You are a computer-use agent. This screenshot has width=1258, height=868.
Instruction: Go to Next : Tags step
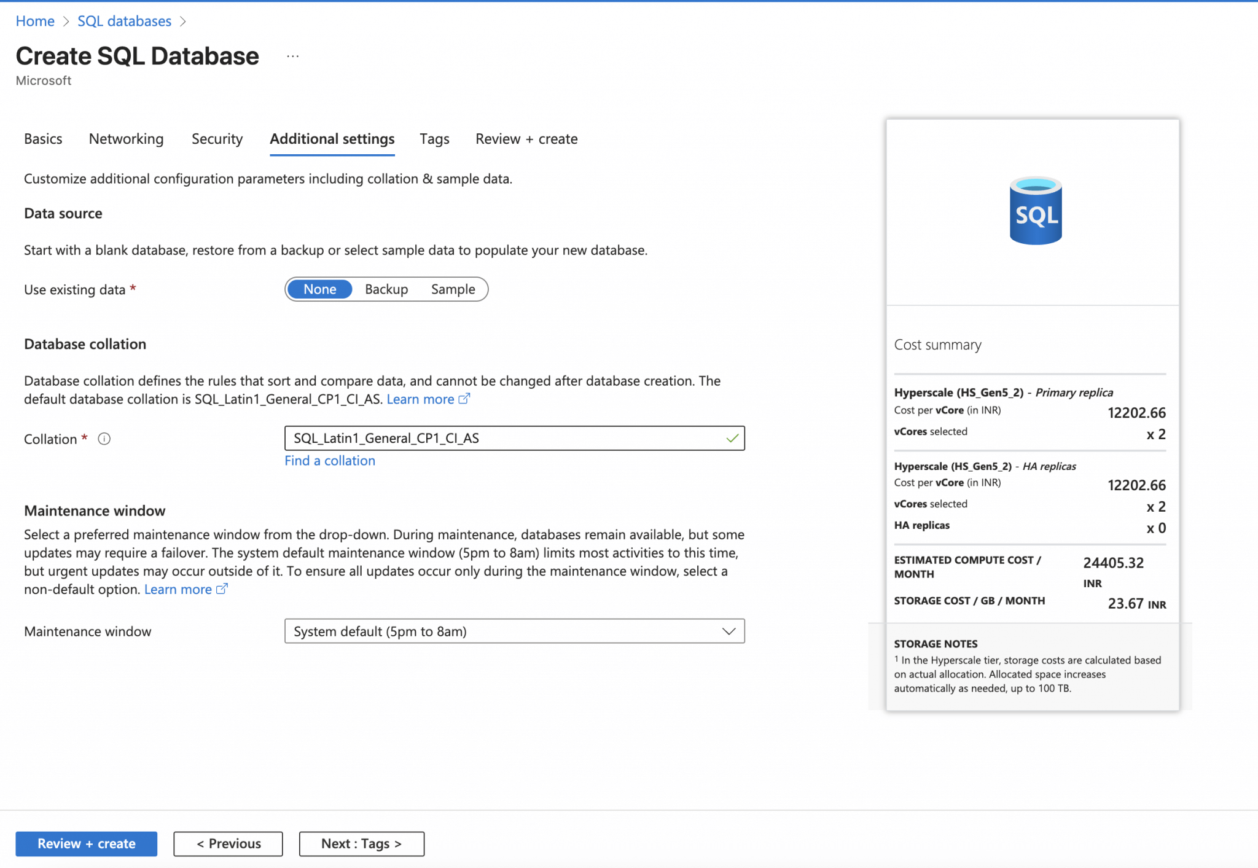(x=361, y=843)
